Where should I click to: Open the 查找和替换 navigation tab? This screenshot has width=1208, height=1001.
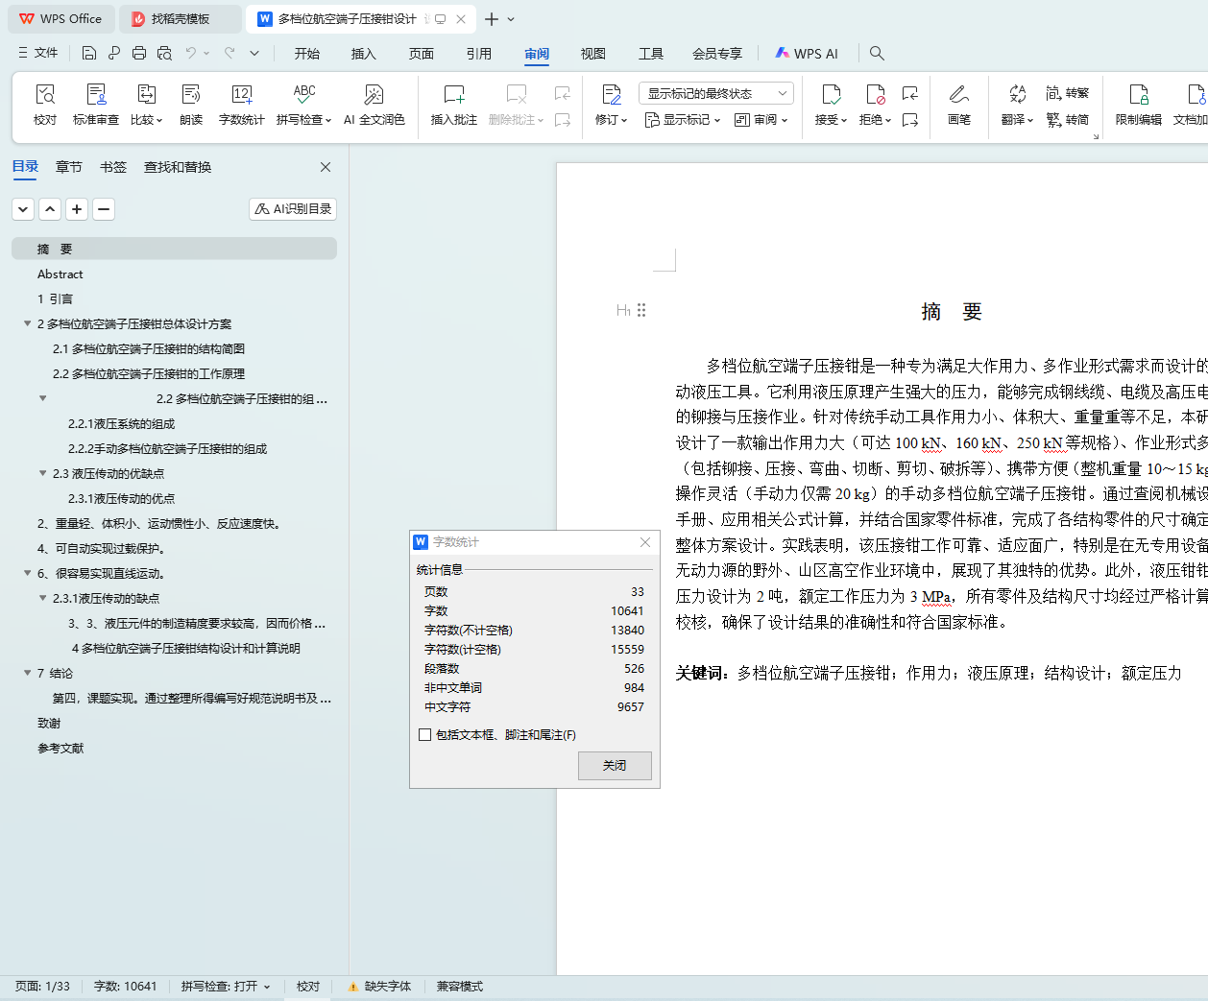(x=178, y=167)
